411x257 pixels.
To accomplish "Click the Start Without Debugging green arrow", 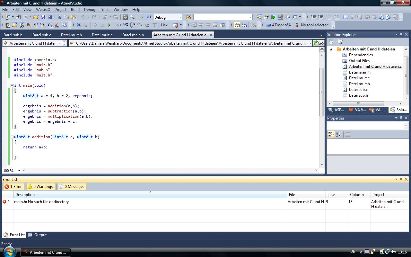I will tap(142, 17).
